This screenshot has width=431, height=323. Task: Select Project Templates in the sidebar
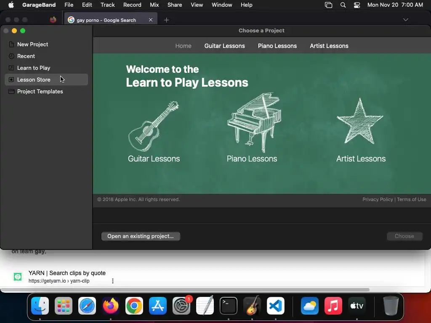click(x=46, y=91)
